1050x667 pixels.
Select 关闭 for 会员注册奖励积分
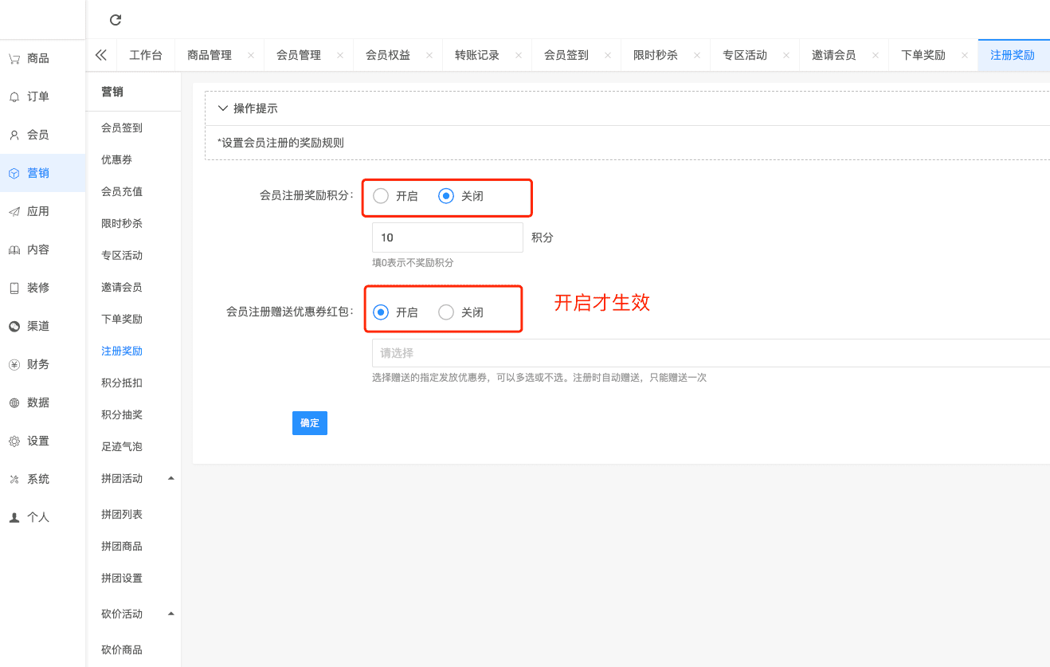click(x=446, y=196)
